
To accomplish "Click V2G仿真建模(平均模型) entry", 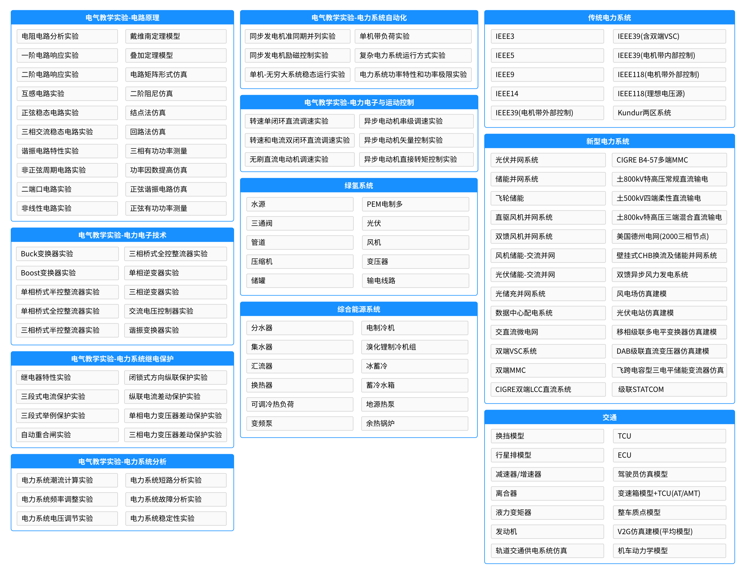I will [669, 531].
